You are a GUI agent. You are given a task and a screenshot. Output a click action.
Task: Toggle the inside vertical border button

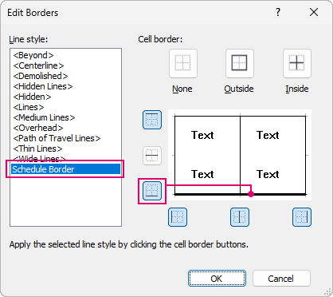coord(240,217)
